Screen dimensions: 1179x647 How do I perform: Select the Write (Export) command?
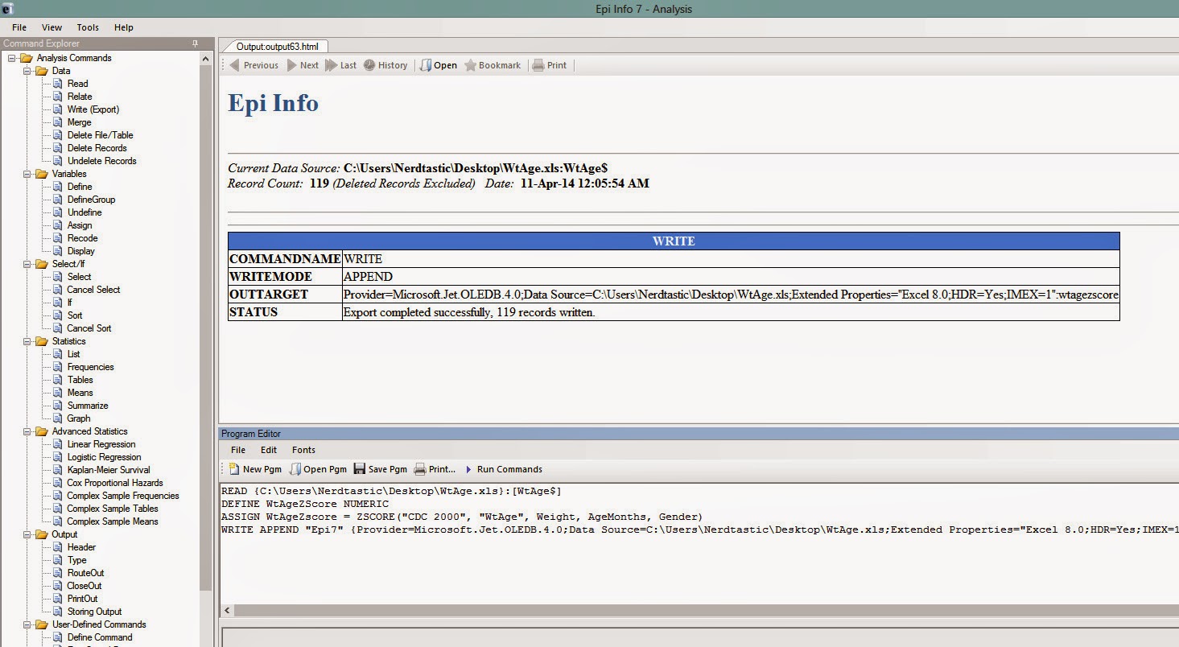pyautogui.click(x=93, y=109)
